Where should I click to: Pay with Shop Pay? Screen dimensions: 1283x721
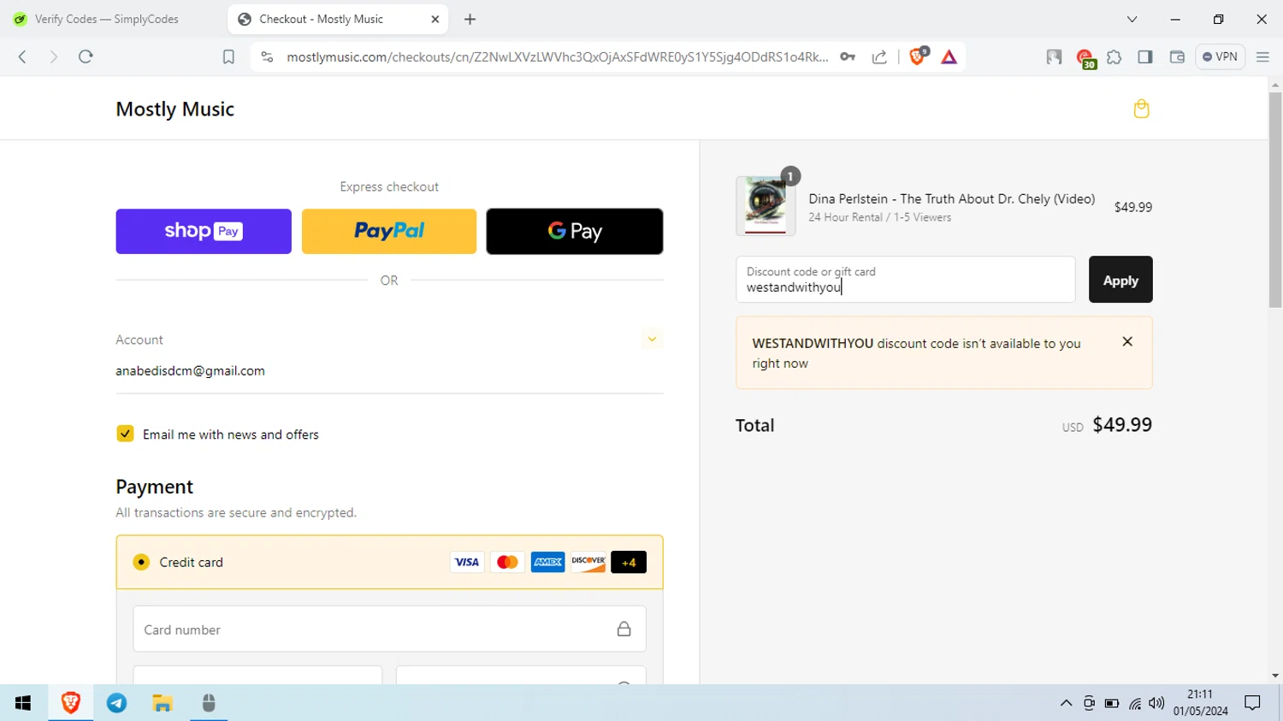[x=204, y=231]
